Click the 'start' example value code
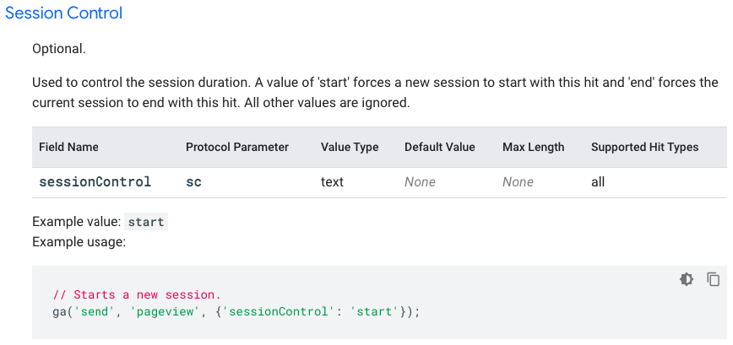Screen dimensions: 733x345 pos(146,223)
